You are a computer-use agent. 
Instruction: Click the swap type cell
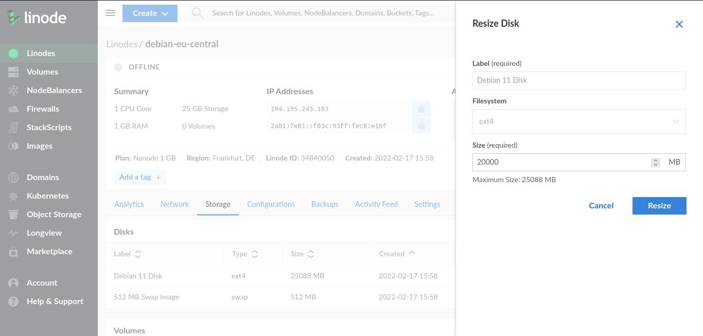point(239,297)
